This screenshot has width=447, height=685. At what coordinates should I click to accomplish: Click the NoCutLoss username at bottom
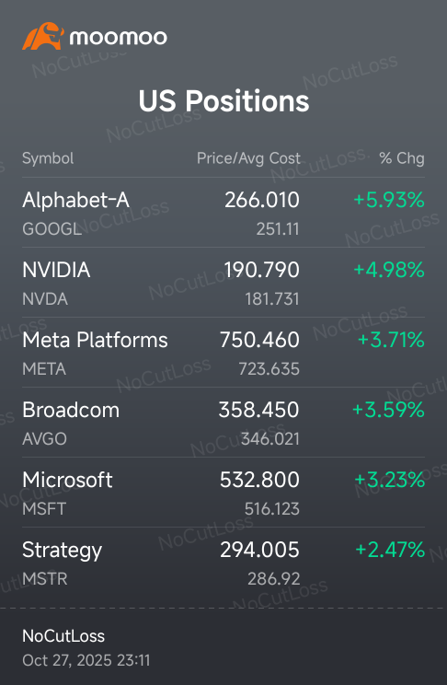pos(63,636)
